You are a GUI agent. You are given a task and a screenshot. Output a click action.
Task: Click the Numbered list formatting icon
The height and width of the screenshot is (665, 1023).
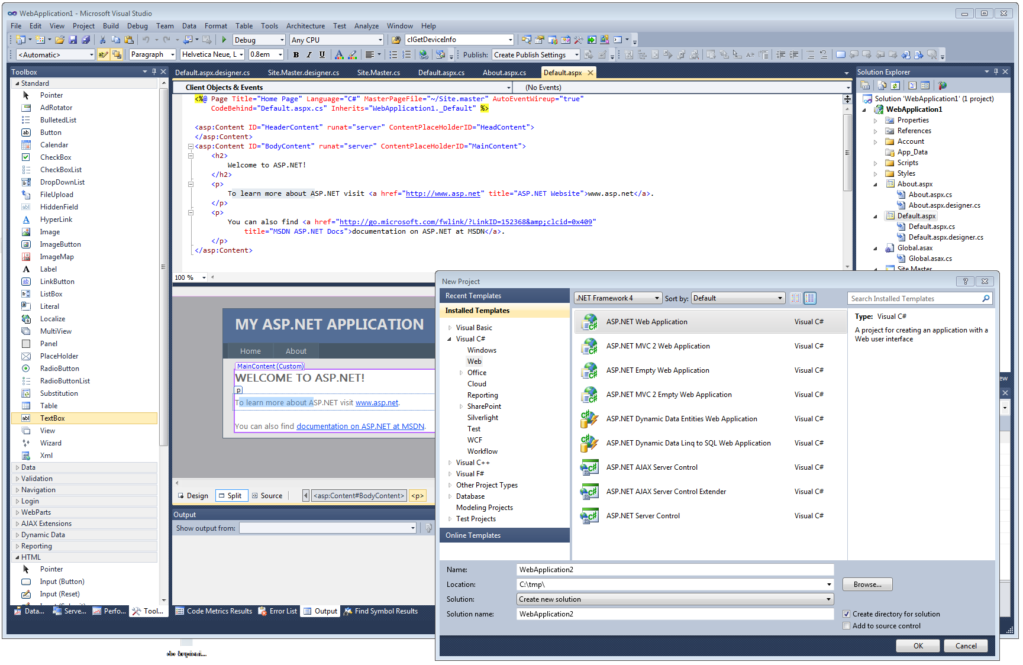(406, 54)
